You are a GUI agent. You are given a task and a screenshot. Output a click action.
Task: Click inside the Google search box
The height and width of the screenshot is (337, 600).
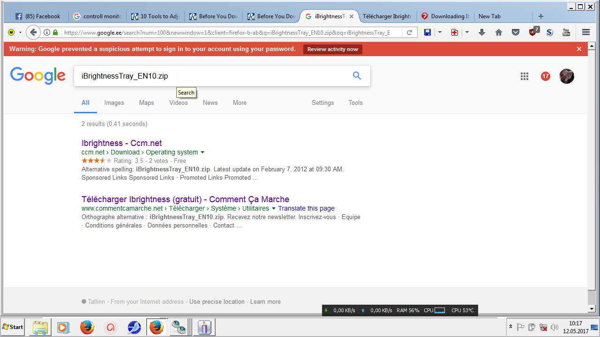pos(222,76)
